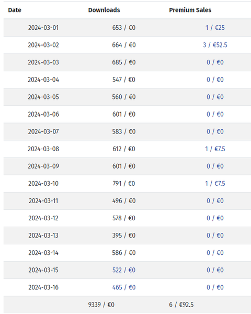View 2024-03-08 premium sale of €7.5
This screenshot has height=314, width=251.
215,149
